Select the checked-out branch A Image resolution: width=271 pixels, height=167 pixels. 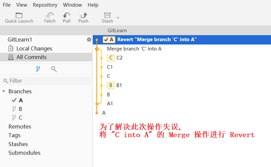(21, 100)
